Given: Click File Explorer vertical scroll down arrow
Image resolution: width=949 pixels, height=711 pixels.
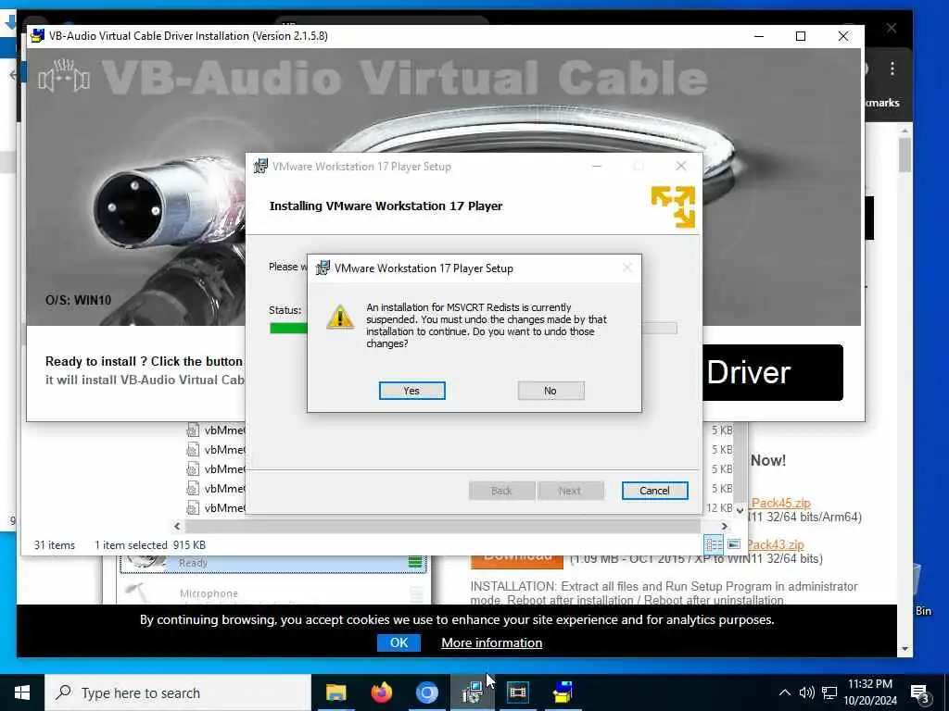Looking at the screenshot, I should tap(740, 510).
